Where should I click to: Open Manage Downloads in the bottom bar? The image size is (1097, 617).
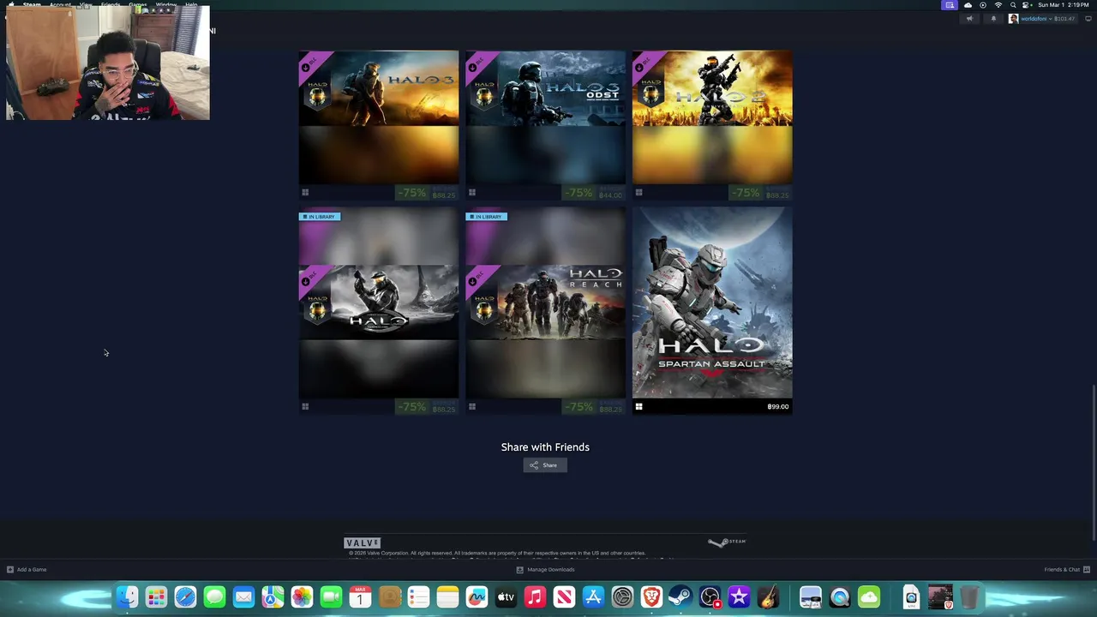(x=545, y=569)
